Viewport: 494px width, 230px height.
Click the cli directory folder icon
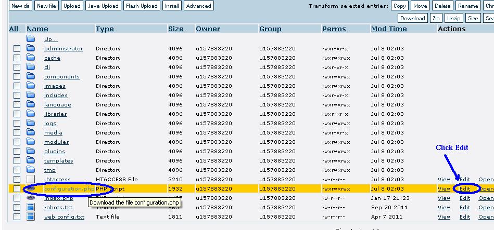coord(31,67)
